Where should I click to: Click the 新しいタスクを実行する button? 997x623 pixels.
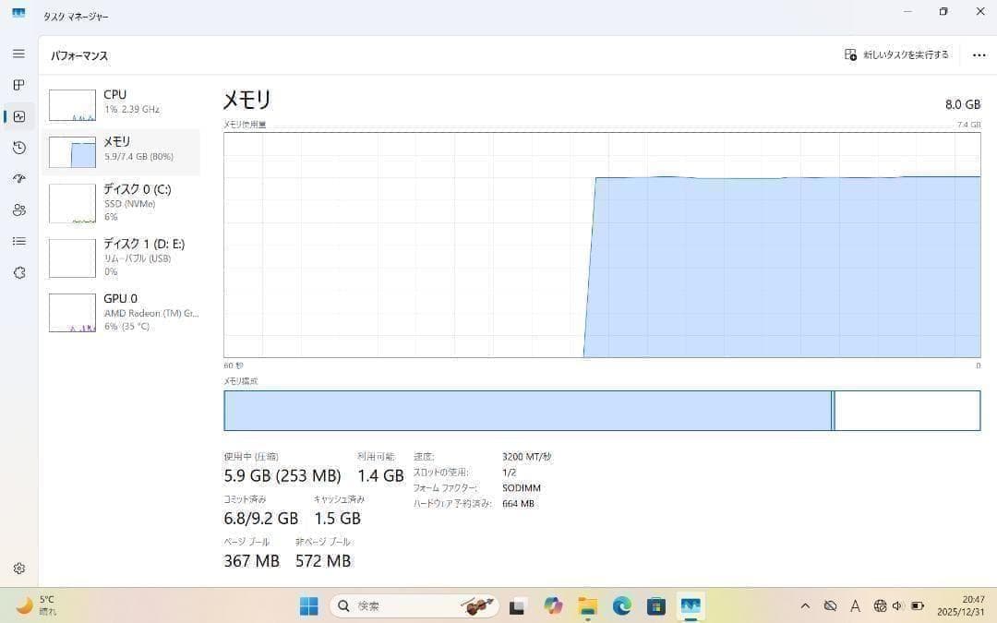tap(896, 54)
